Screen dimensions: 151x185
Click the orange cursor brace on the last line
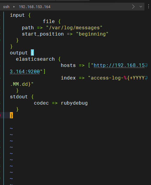point(11,115)
